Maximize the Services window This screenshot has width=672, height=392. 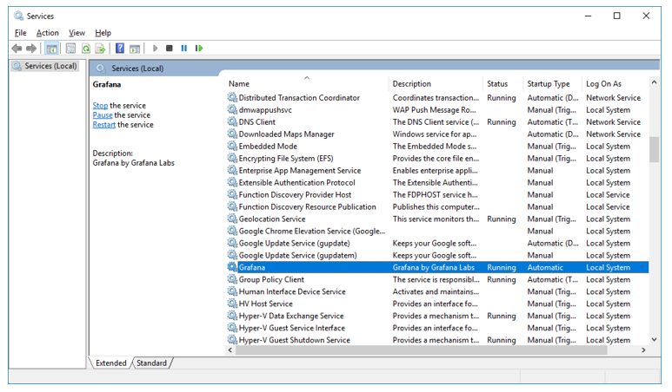[616, 16]
